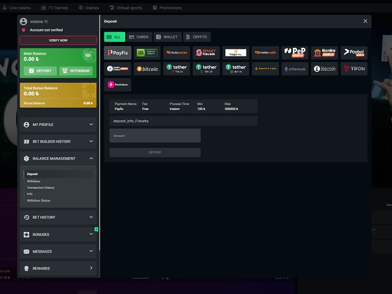The width and height of the screenshot is (392, 294).
Task: Toggle main balance visibility eye icon
Action: (x=88, y=56)
